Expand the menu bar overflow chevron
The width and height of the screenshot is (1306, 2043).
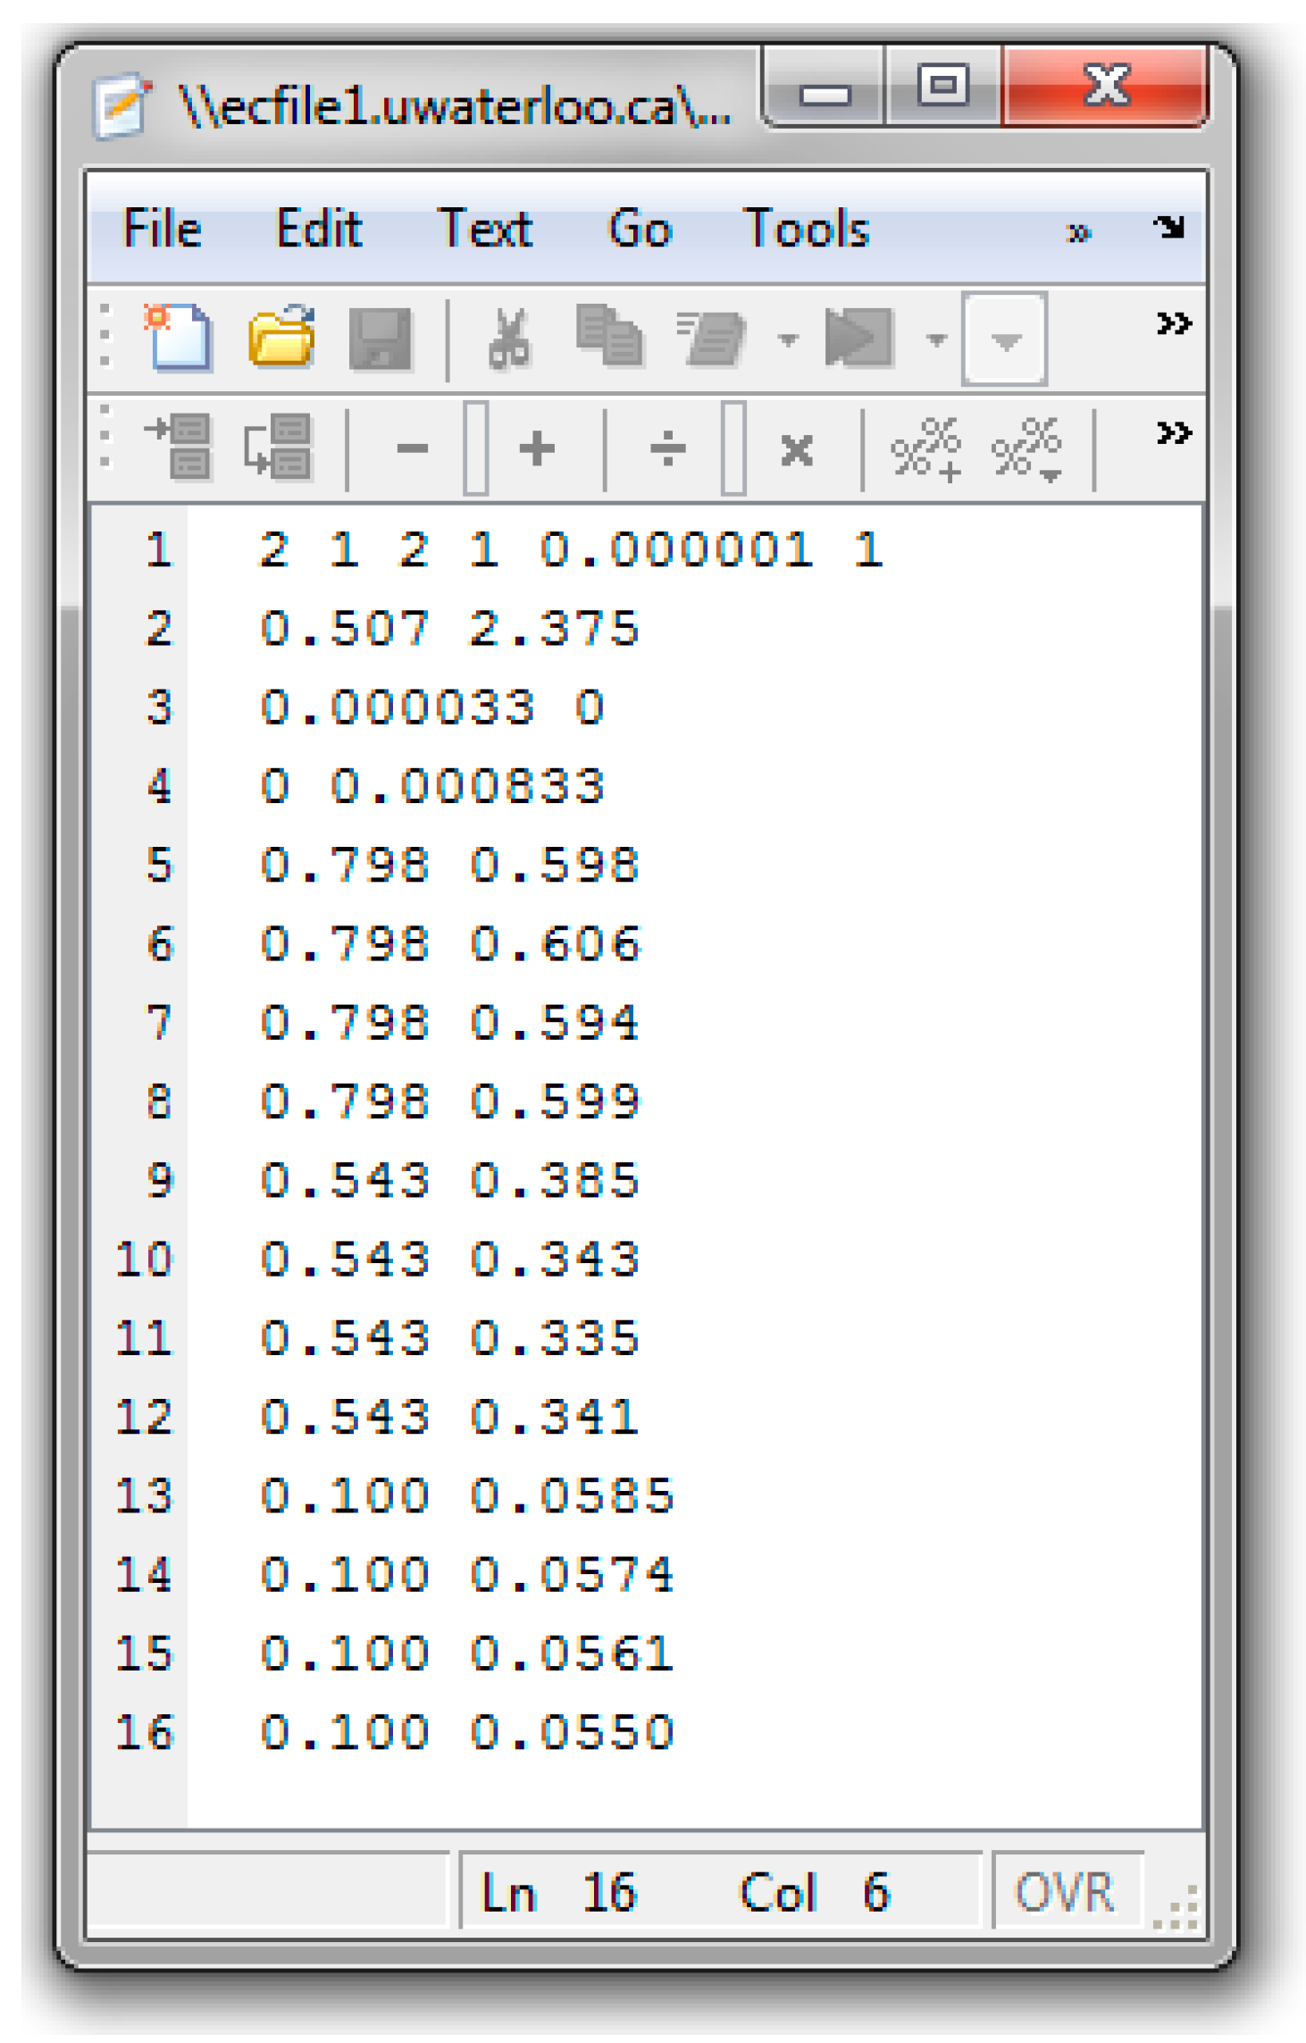tap(1078, 233)
